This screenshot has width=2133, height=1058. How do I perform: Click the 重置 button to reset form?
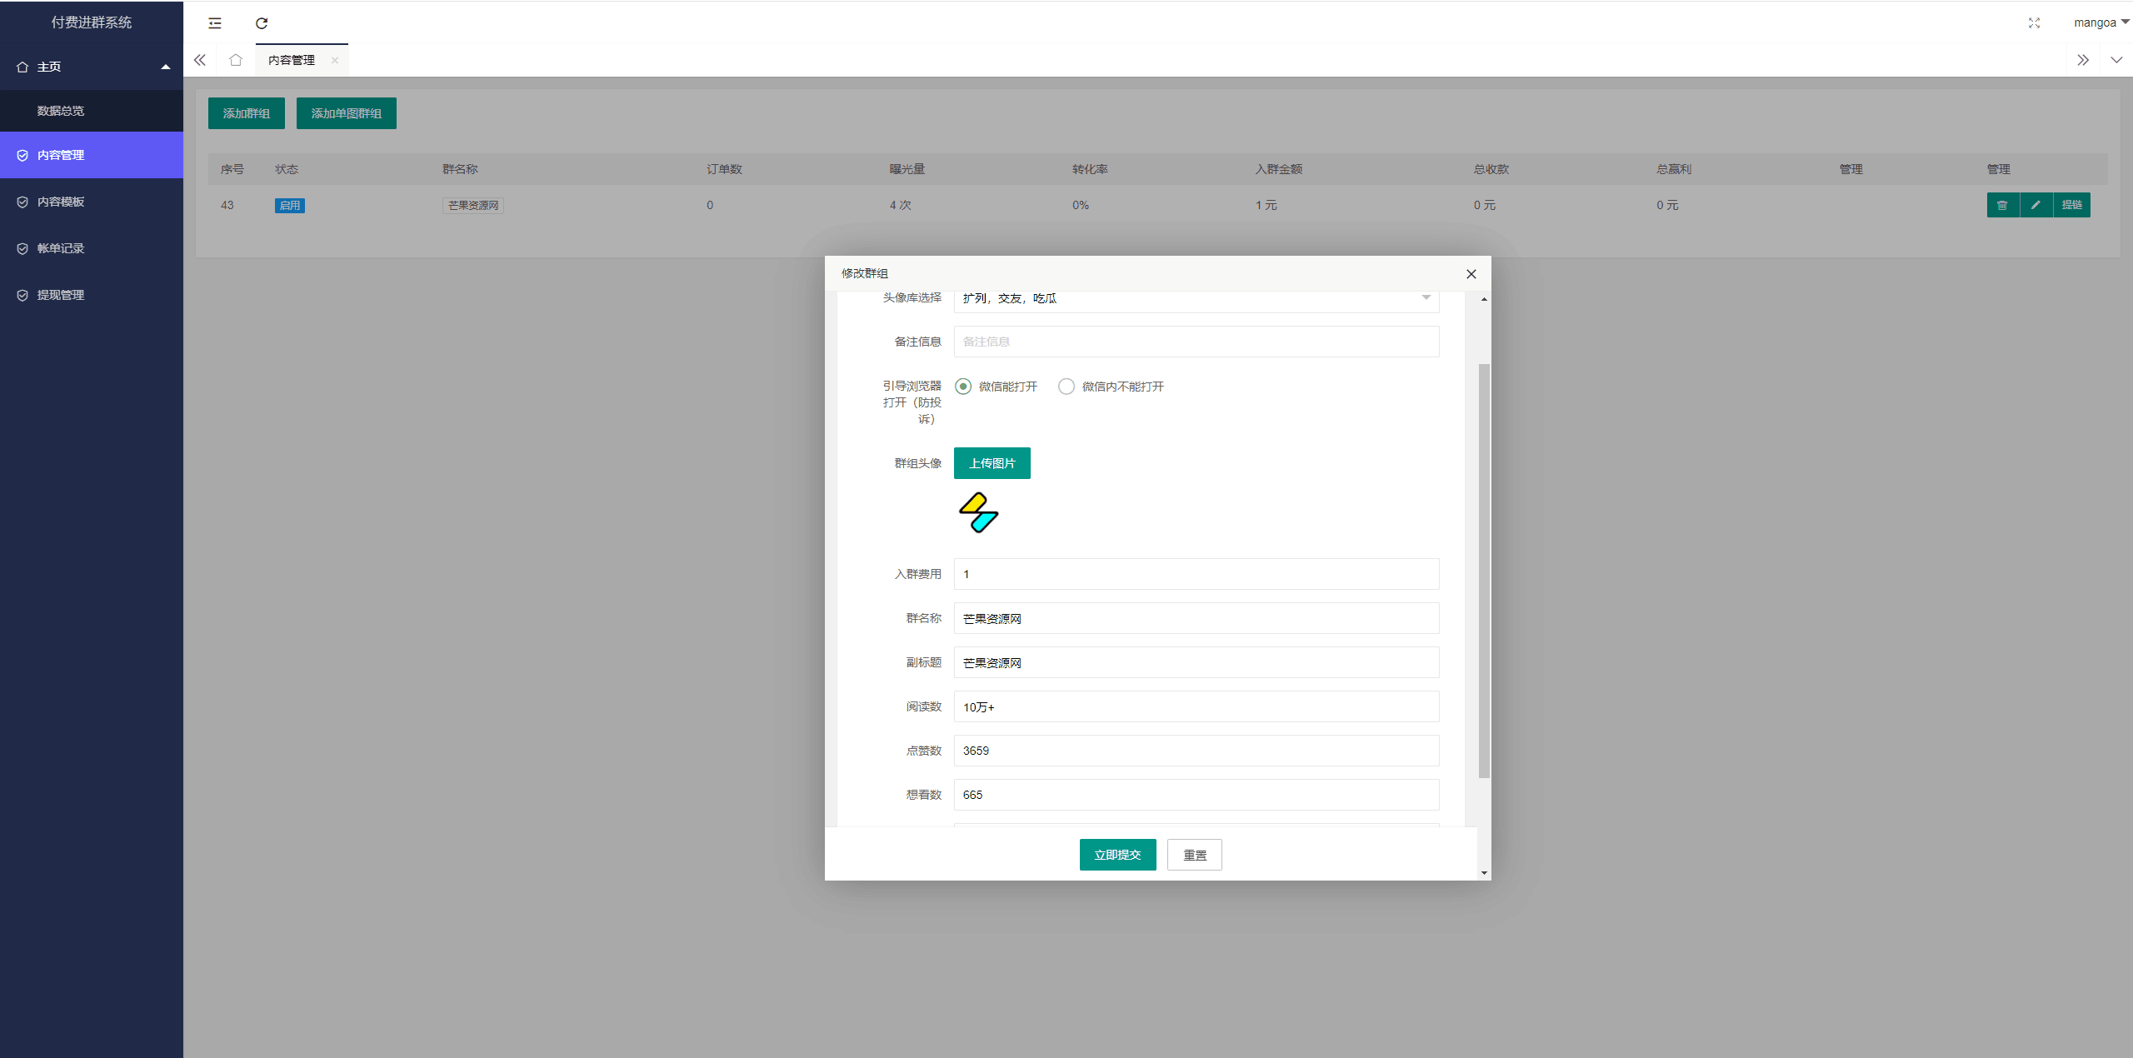[1193, 856]
